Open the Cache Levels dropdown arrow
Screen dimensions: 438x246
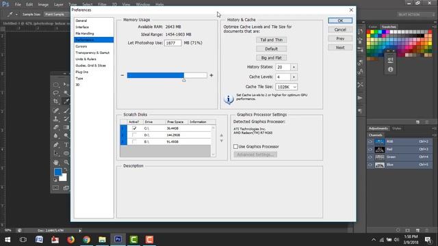(x=294, y=77)
